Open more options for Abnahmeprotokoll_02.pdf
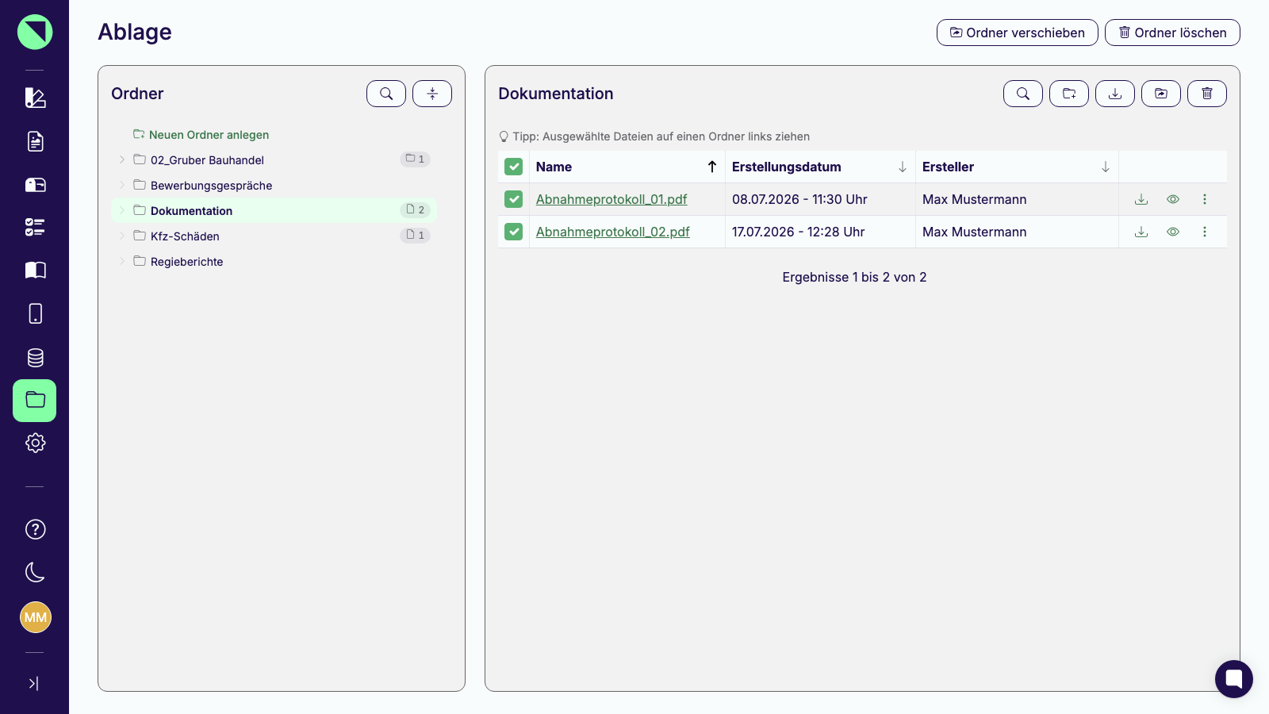Screen dimensions: 1269x714 tap(1205, 232)
